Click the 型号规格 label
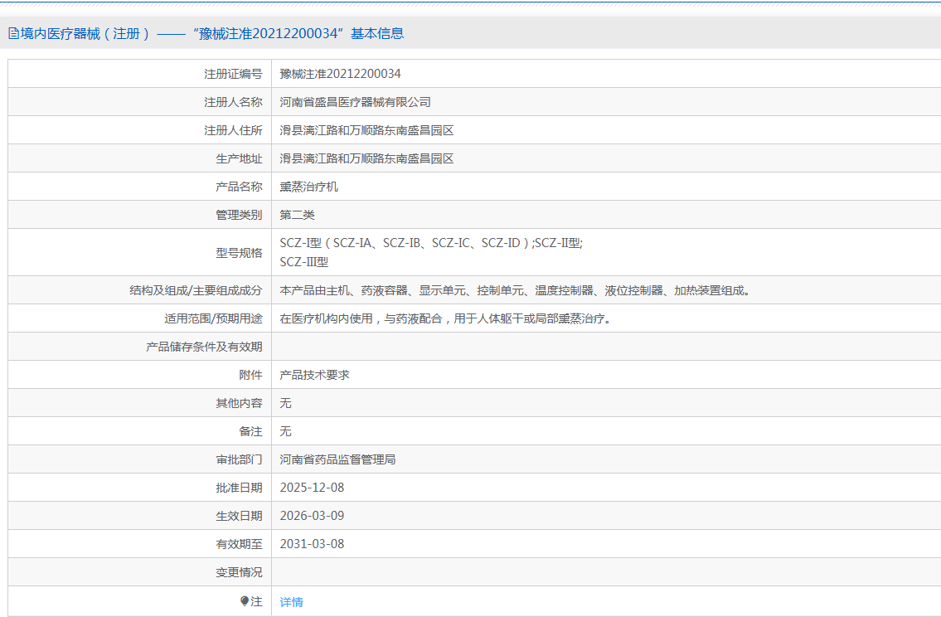The width and height of the screenshot is (941, 617). (239, 253)
